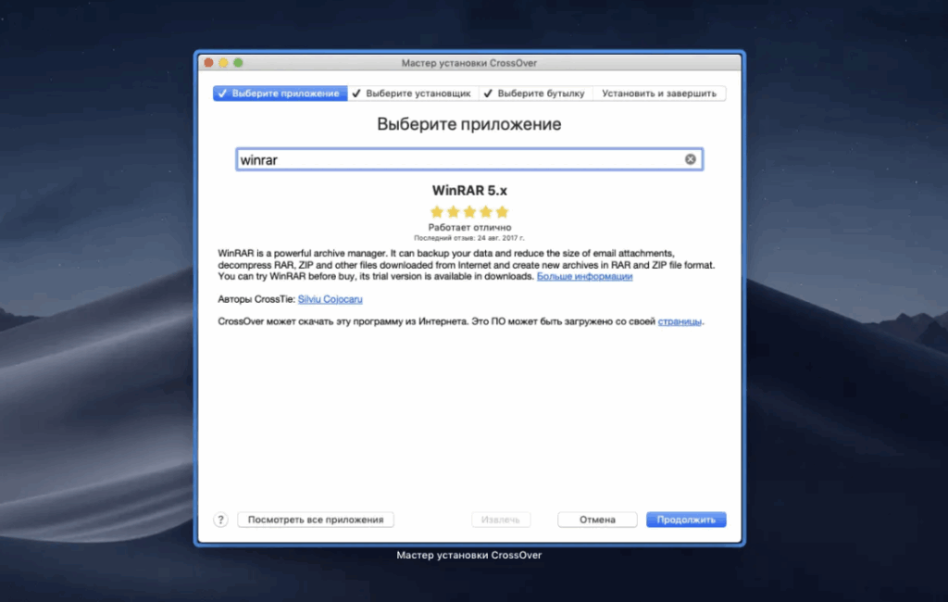The width and height of the screenshot is (948, 602).
Task: Click the Выберите приложение page heading
Action: pyautogui.click(x=469, y=124)
